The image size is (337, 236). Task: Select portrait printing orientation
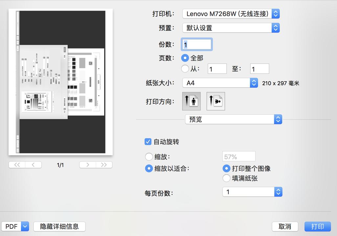coord(191,101)
